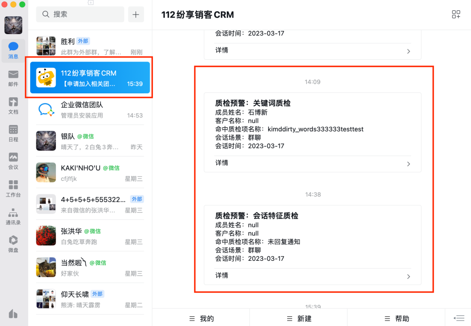The height and width of the screenshot is (326, 471).
Task: Select the 112 纷享销客 CRM conversation
Action: [90, 77]
